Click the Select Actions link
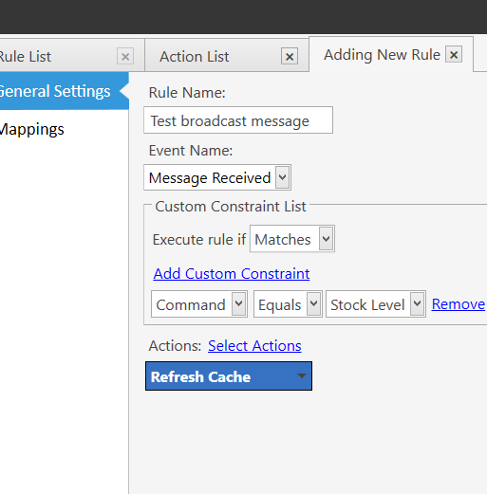Image resolution: width=487 pixels, height=494 pixels. pyautogui.click(x=254, y=346)
